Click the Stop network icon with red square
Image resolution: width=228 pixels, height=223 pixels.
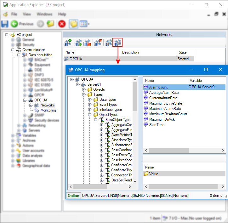tap(87, 42)
